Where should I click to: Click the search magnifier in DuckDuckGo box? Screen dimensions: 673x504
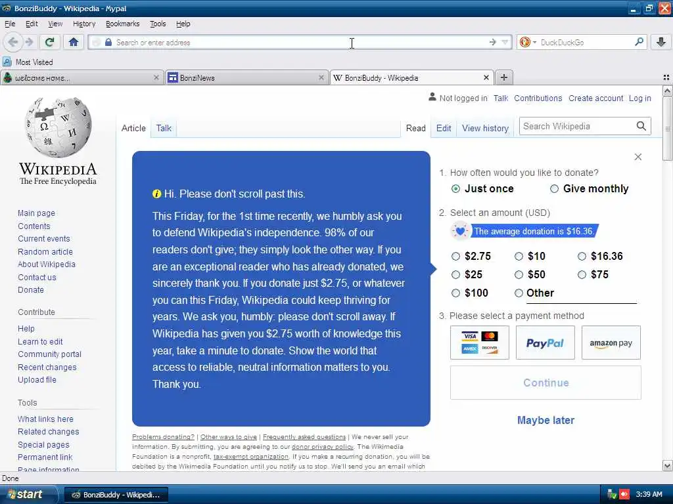click(x=639, y=42)
